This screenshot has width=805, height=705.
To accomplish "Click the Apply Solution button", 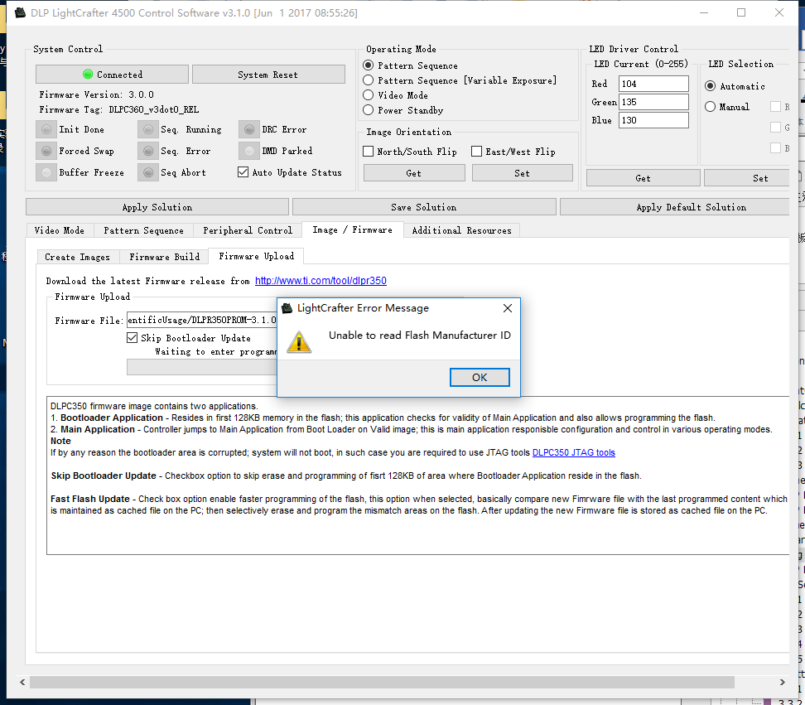I will tap(157, 207).
